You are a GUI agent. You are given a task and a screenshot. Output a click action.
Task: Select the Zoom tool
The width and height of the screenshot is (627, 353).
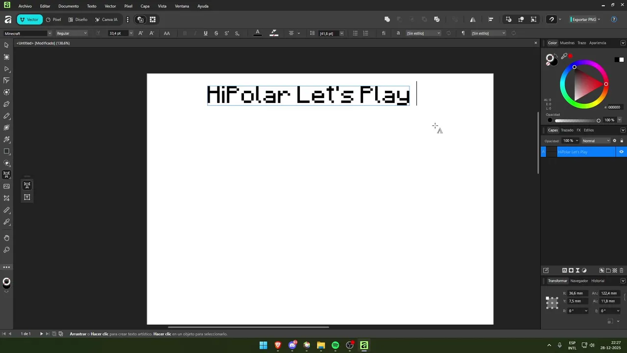tap(6, 250)
